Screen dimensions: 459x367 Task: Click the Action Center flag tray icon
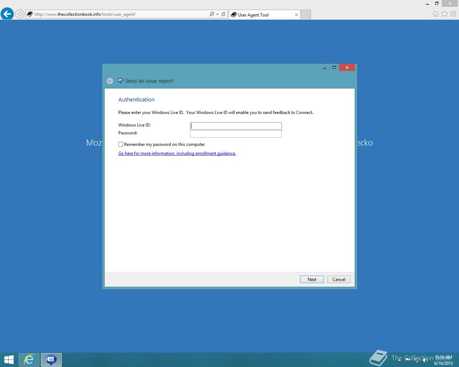pos(408,360)
